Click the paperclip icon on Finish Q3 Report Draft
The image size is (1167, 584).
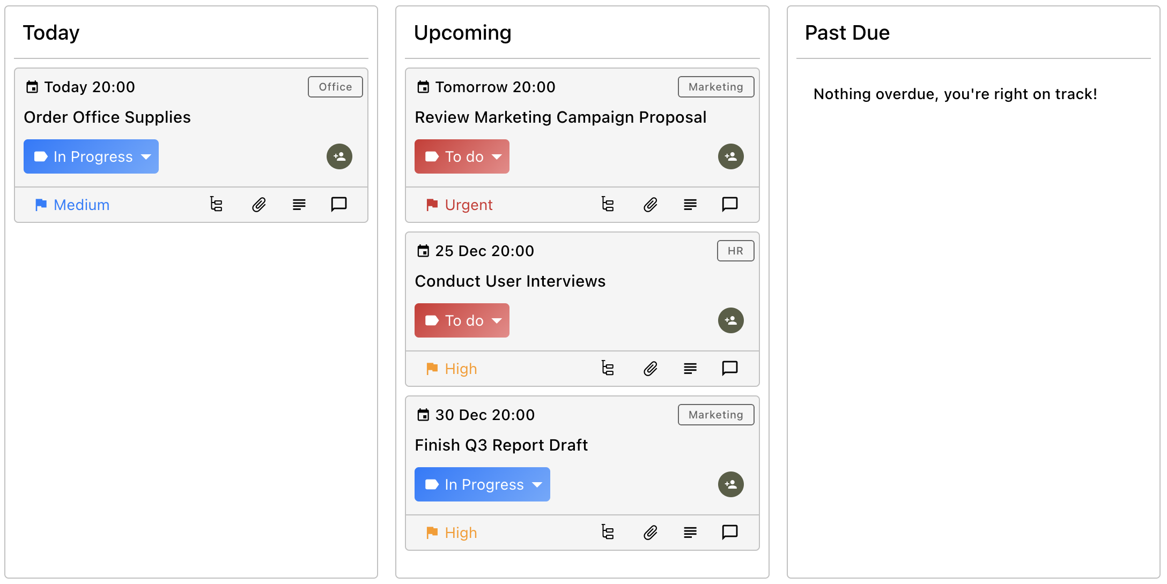(650, 533)
